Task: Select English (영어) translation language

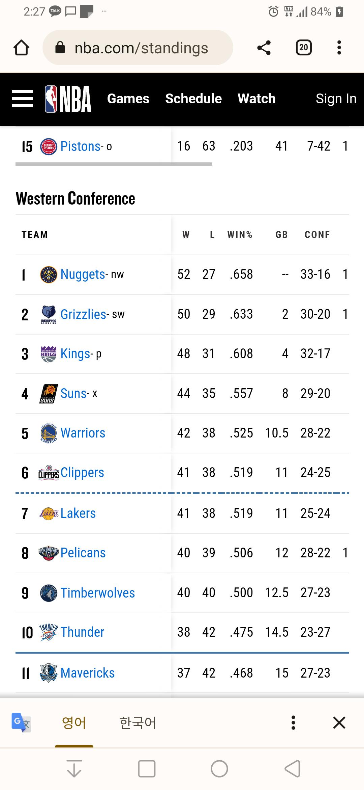Action: click(74, 722)
